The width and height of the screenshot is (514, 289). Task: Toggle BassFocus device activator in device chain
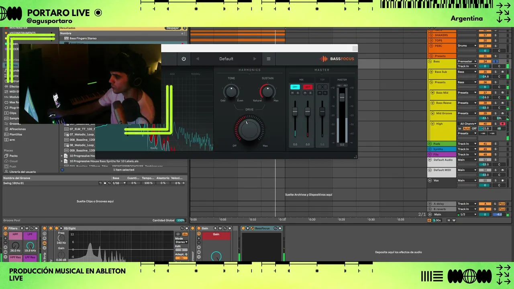pyautogui.click(x=243, y=228)
